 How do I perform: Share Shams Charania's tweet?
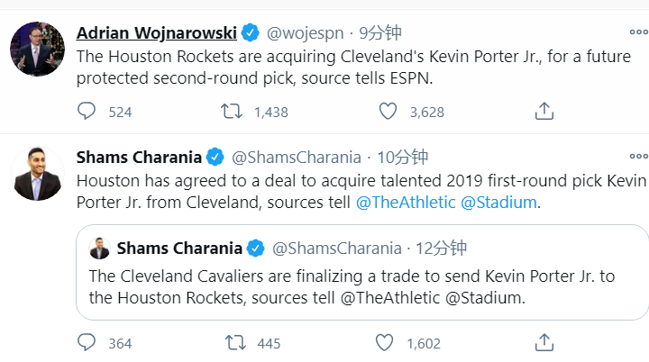click(544, 343)
